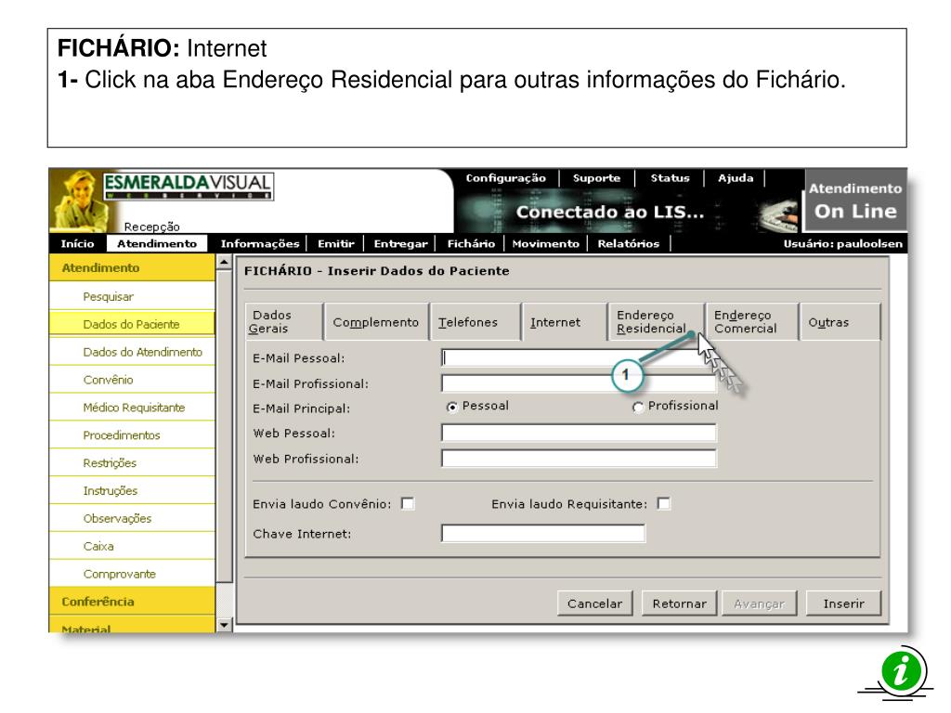Click the Retornar button
This screenshot has height=713, width=951.
679,603
